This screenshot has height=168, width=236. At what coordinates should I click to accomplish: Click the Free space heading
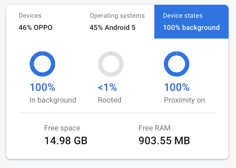(x=62, y=128)
